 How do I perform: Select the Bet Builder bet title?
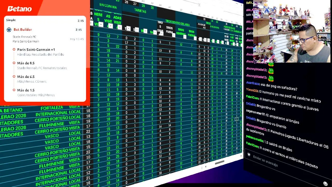[23, 30]
